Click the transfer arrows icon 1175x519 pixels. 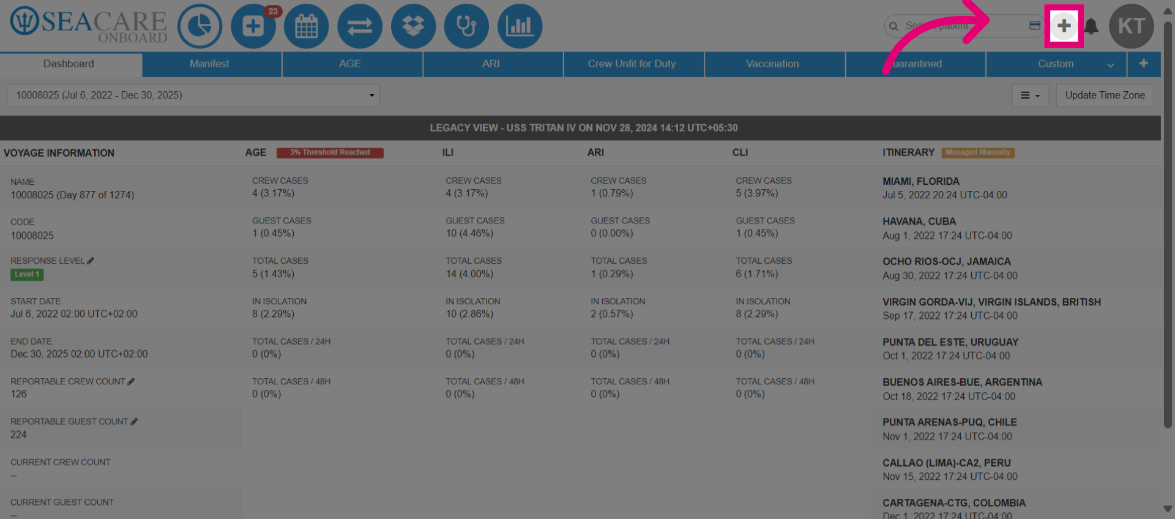pyautogui.click(x=360, y=26)
